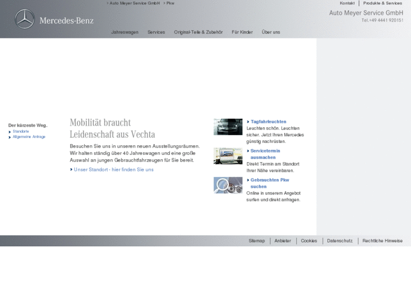This screenshot has width=411, height=308.
Task: Click the Auto Meyer Service GmbH heading
Action: coord(366,13)
